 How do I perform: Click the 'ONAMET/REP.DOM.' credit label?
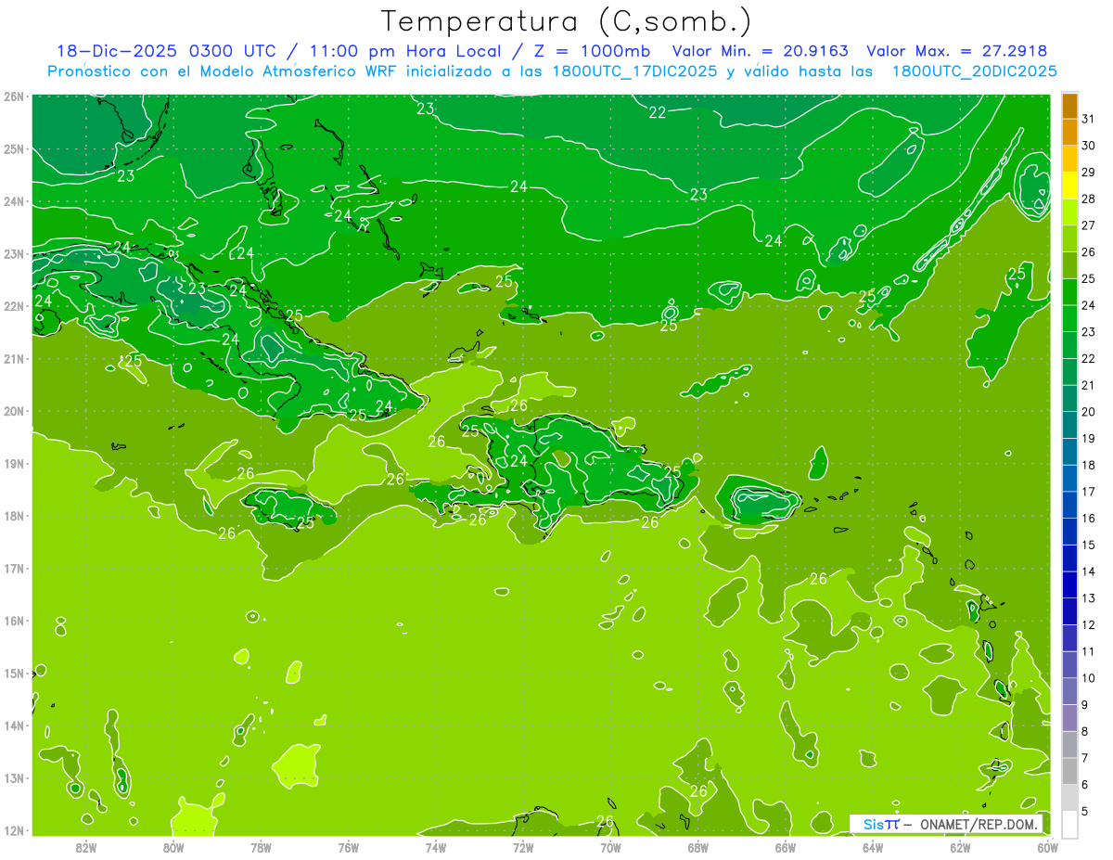click(x=979, y=824)
